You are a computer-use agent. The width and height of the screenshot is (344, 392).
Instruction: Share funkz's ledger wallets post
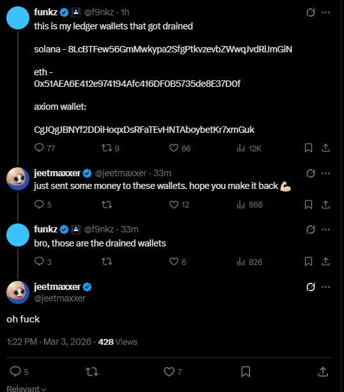[325, 147]
